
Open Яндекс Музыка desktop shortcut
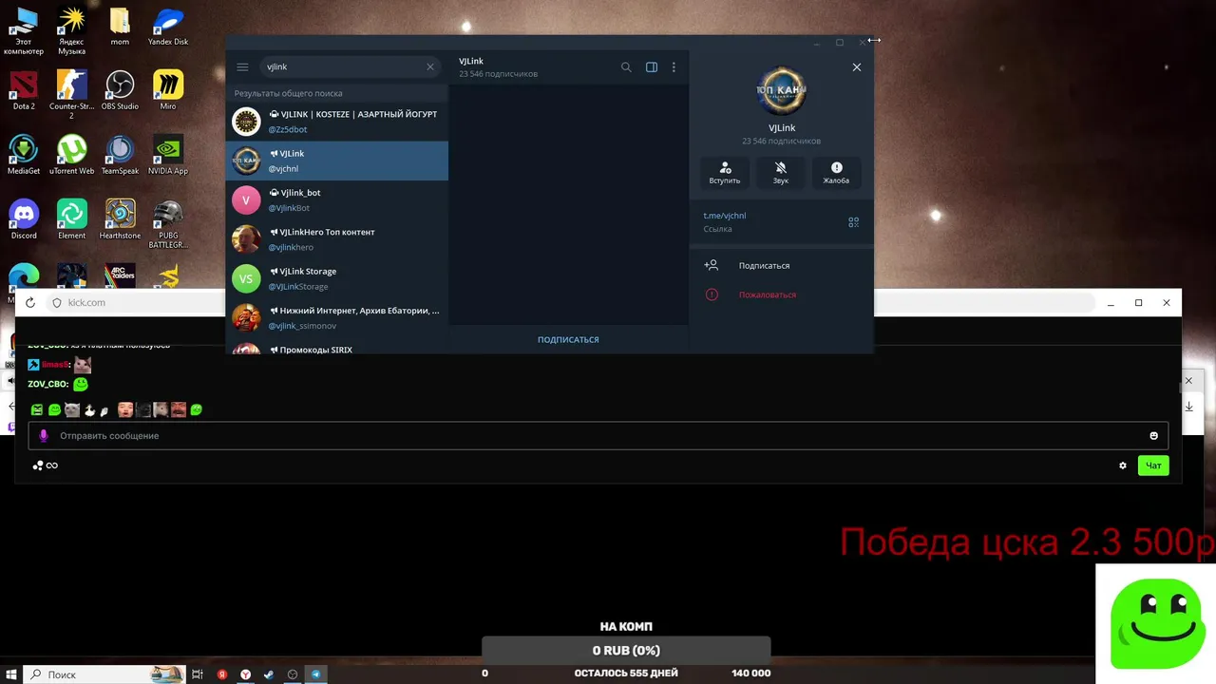pos(71,31)
